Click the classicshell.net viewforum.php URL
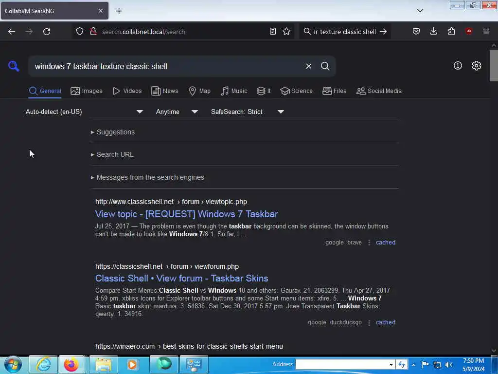The image size is (498, 374). tap(167, 266)
